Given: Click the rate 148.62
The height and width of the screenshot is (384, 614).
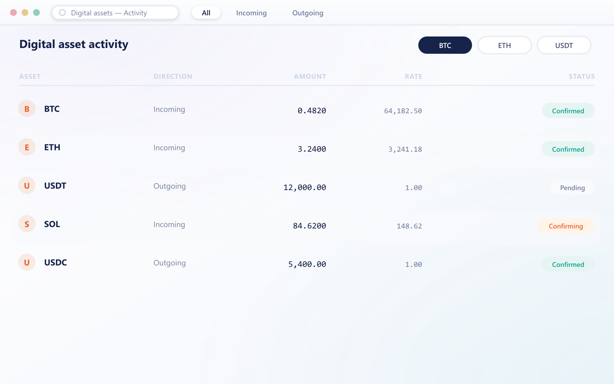Looking at the screenshot, I should tap(409, 226).
